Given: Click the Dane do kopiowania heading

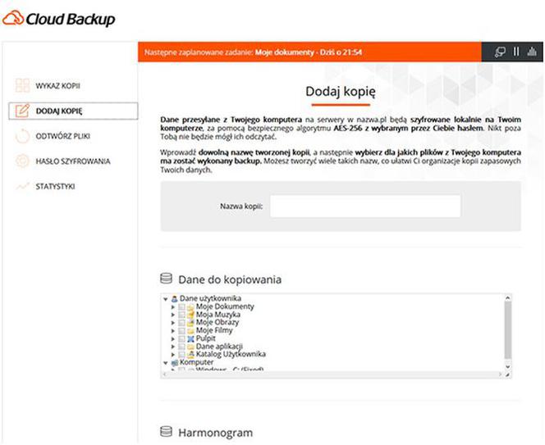Looking at the screenshot, I should [230, 279].
